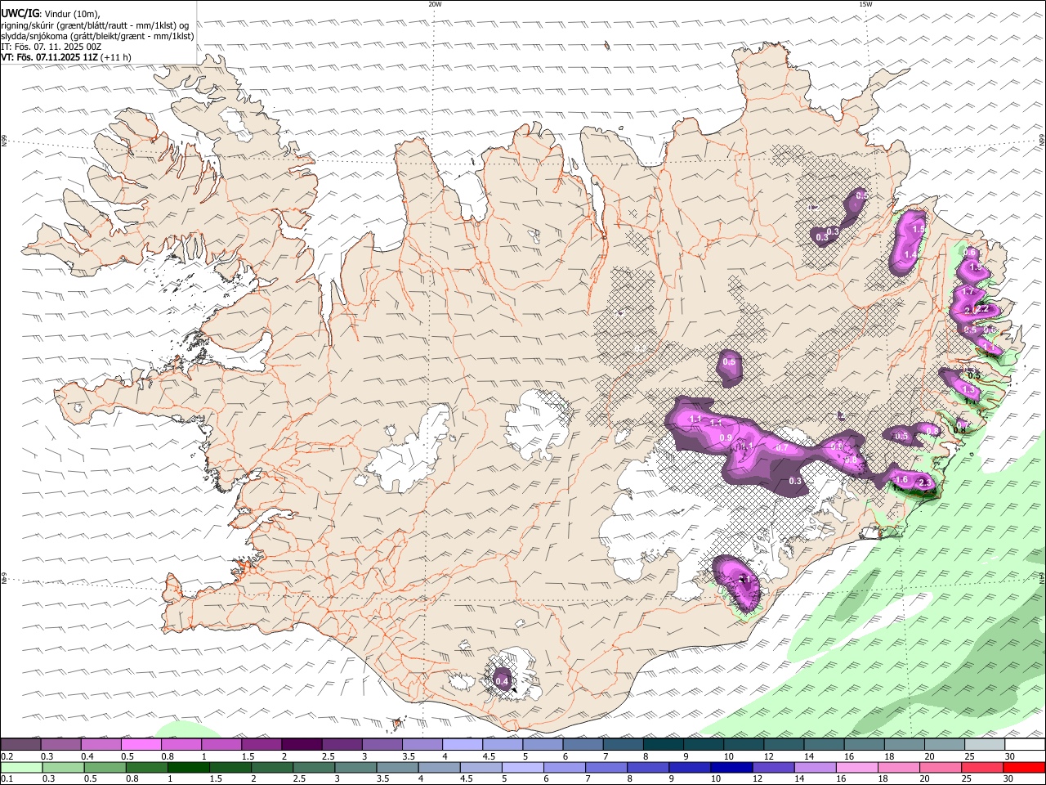The height and width of the screenshot is (785, 1046).
Task: Select the light gray upper swatch between 25 and 30
Action: 983,744
